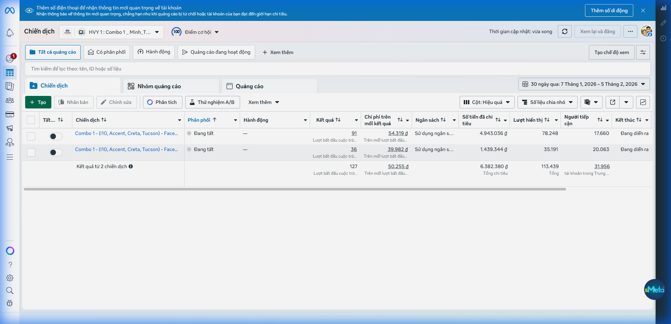Open view settings sliders icon

click(x=643, y=52)
